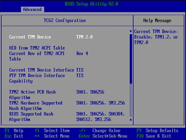Switch to the Advanced tab

pyautogui.click(x=32, y=9)
